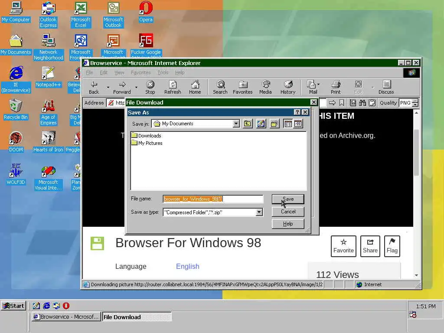Image resolution: width=444 pixels, height=333 pixels.
Task: Click the English language link
Action: coord(187,267)
